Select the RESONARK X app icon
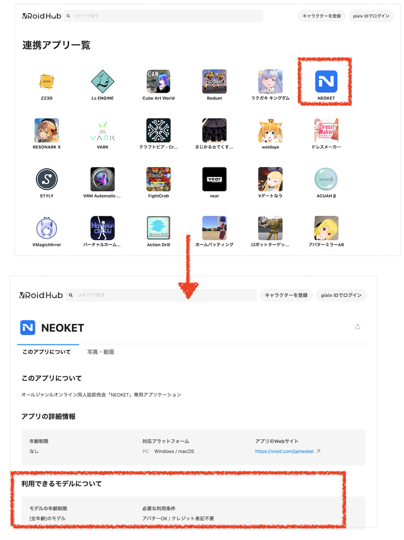 pyautogui.click(x=46, y=130)
